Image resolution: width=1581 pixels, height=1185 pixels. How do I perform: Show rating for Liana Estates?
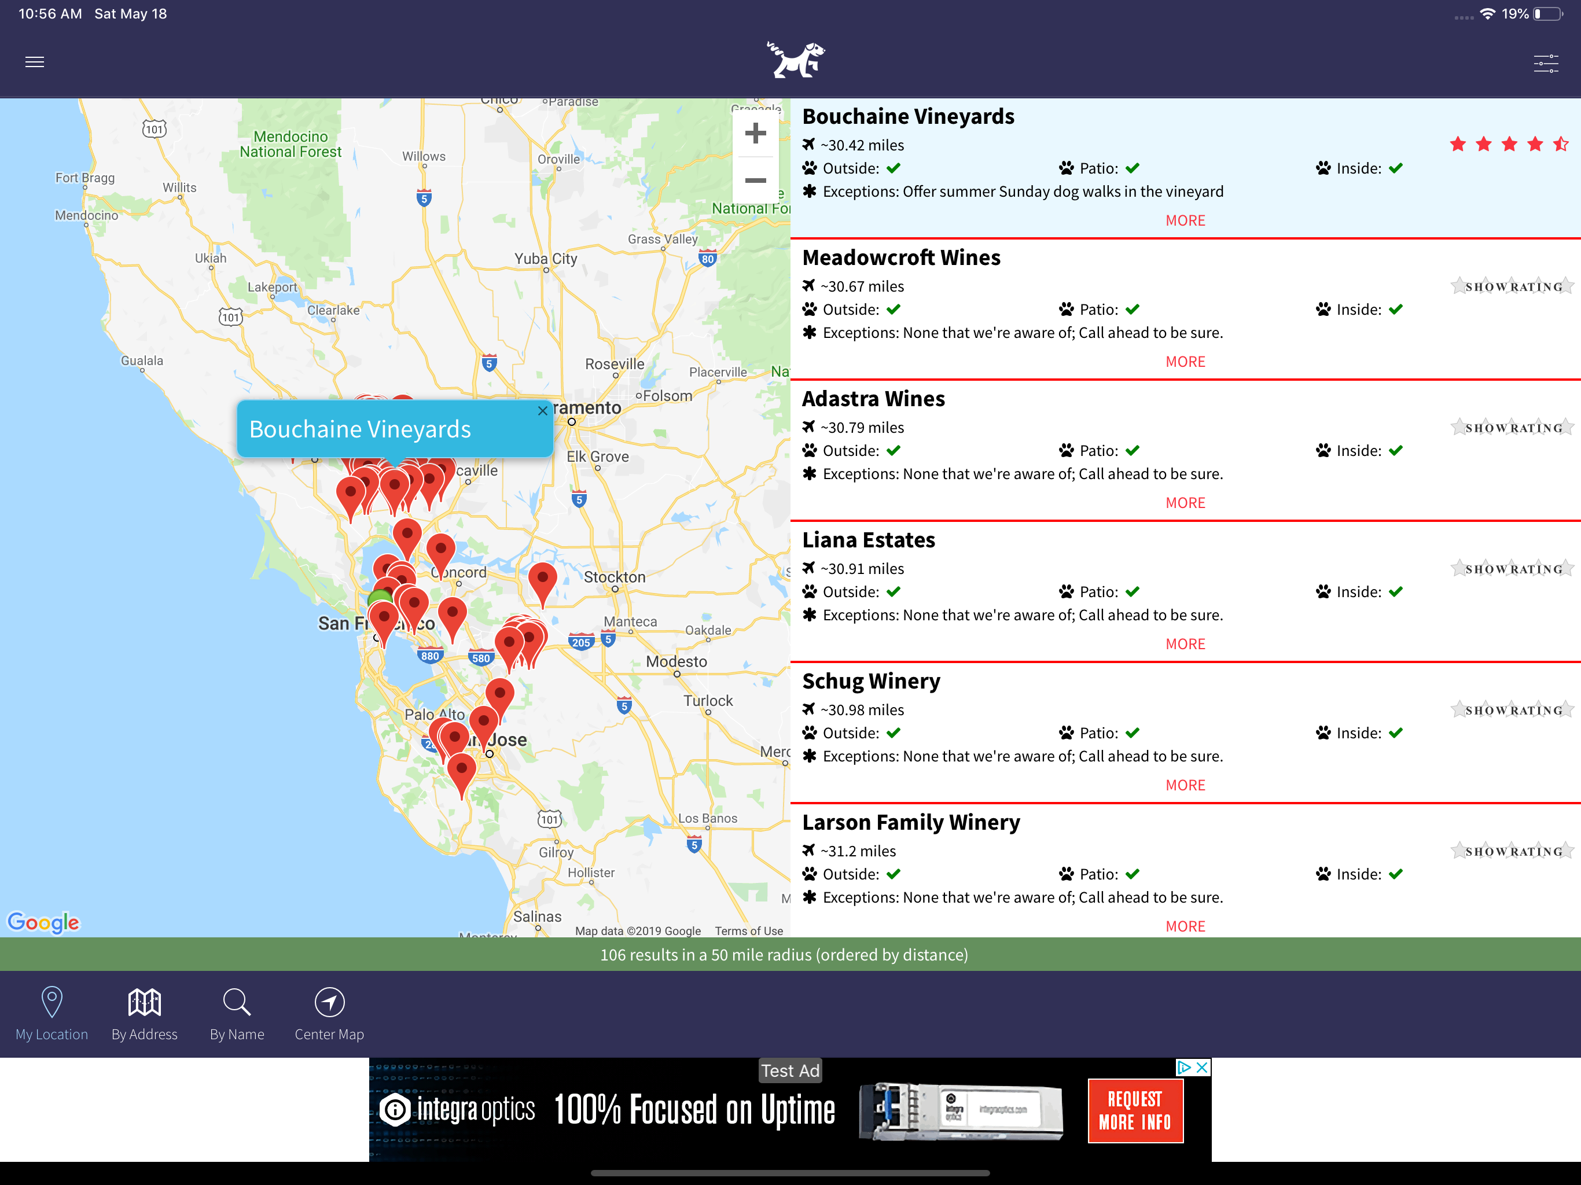[1512, 569]
